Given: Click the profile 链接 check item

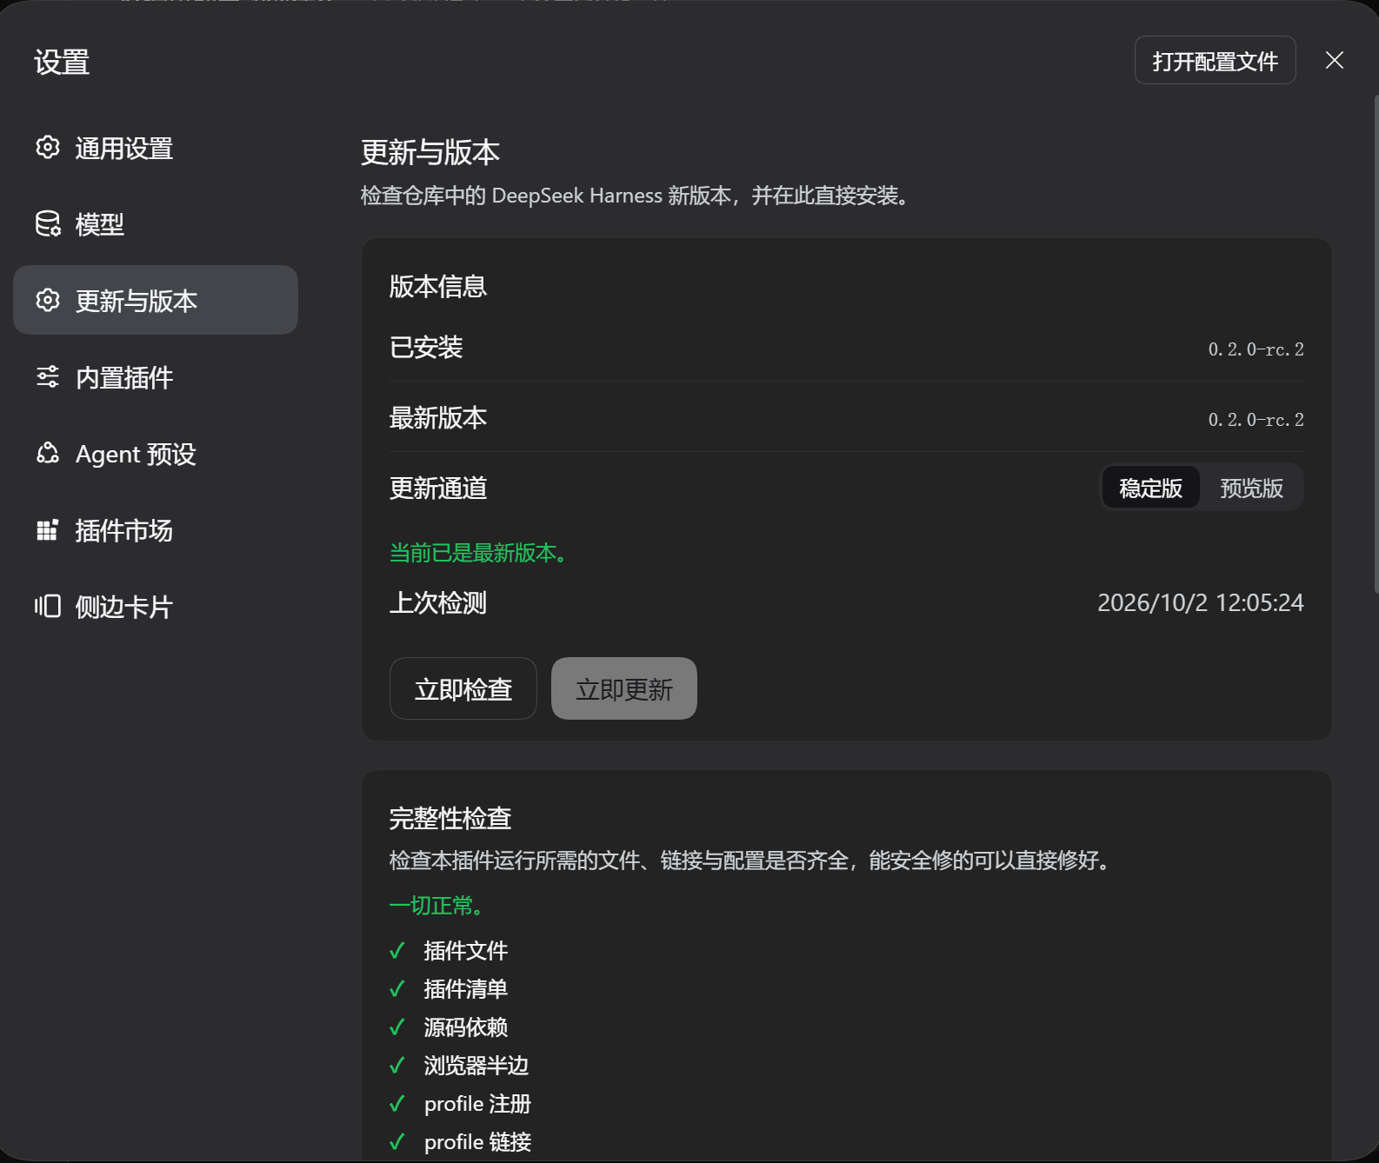Looking at the screenshot, I should (477, 1142).
